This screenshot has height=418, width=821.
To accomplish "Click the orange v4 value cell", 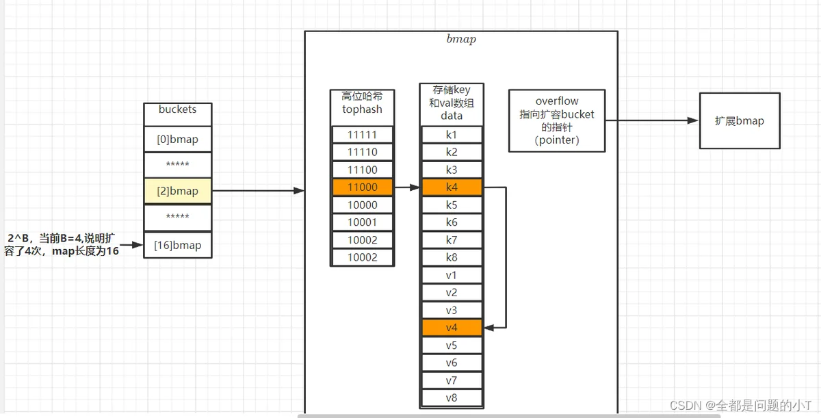I will click(452, 328).
